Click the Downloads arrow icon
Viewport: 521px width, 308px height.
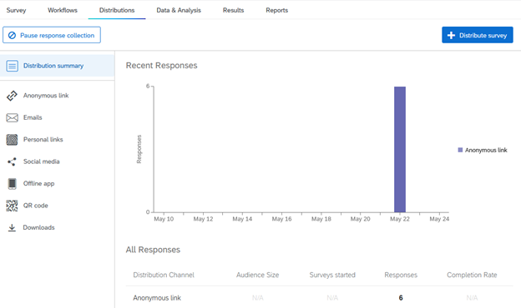tap(12, 227)
